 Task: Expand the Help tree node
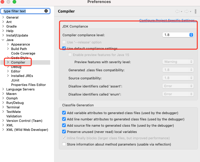click(x=3, y=31)
